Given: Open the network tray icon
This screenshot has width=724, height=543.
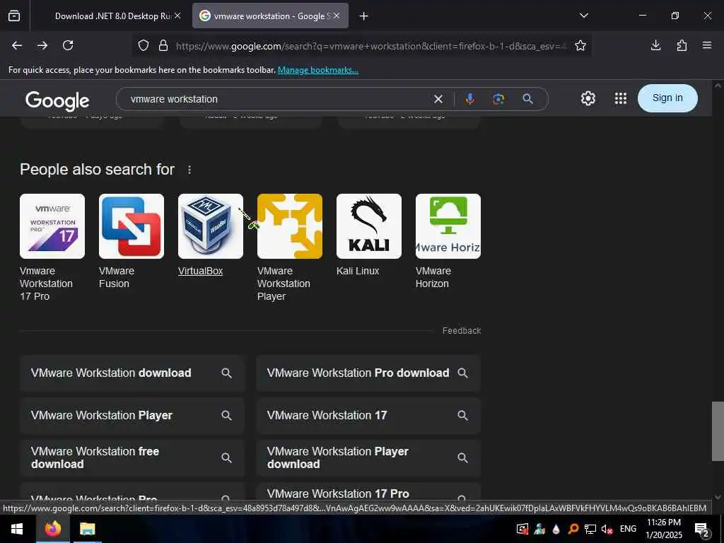Looking at the screenshot, I should (x=590, y=529).
